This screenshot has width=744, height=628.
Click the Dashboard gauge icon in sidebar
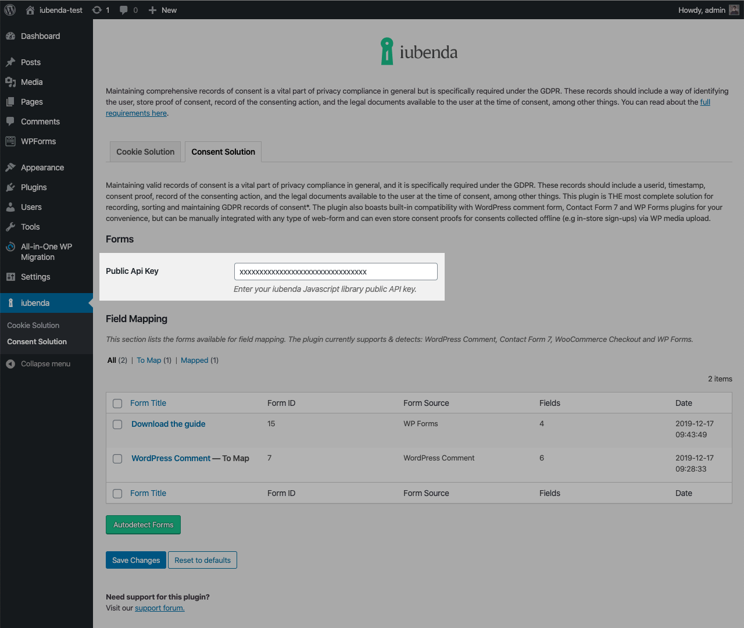pyautogui.click(x=10, y=36)
